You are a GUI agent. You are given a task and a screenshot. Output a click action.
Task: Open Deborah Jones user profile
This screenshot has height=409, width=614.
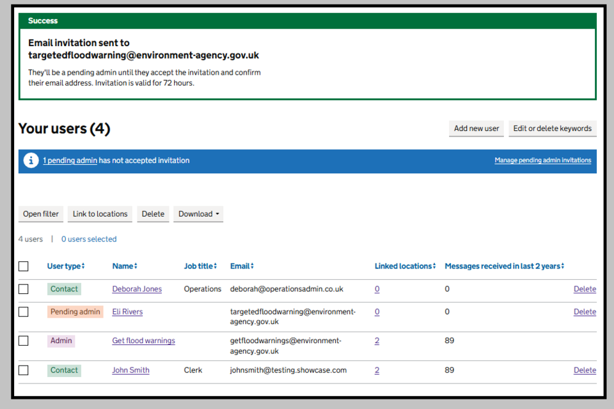point(137,289)
